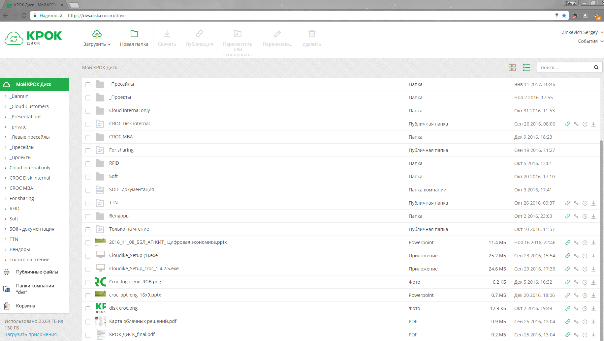This screenshot has height=341, width=604.
Task: Switch to list view icon
Action: point(526,68)
